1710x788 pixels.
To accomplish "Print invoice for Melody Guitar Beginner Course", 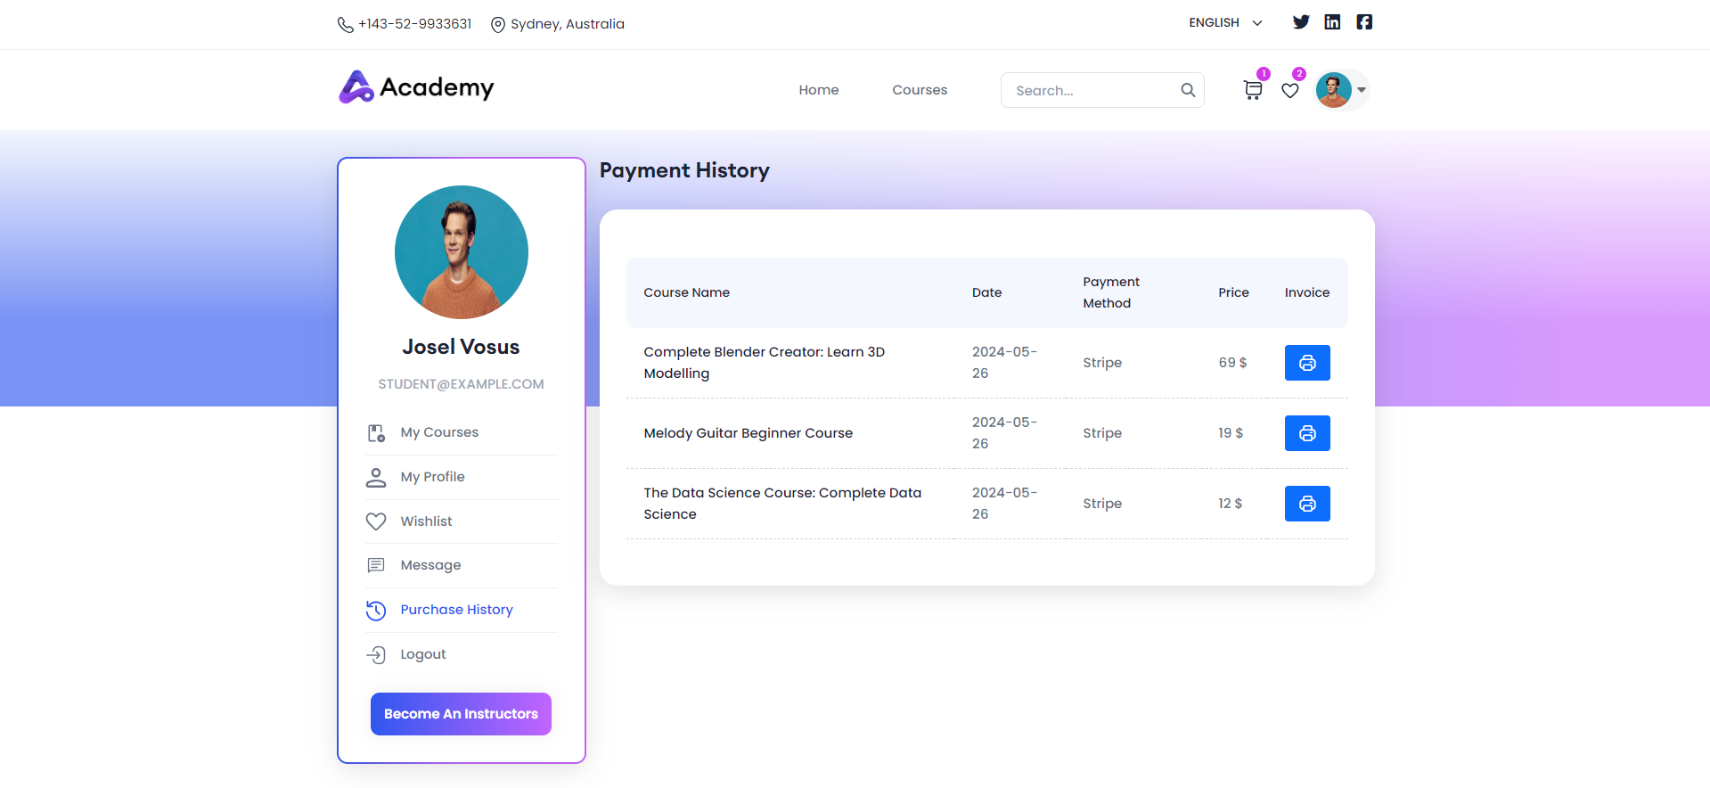I will pos(1306,433).
